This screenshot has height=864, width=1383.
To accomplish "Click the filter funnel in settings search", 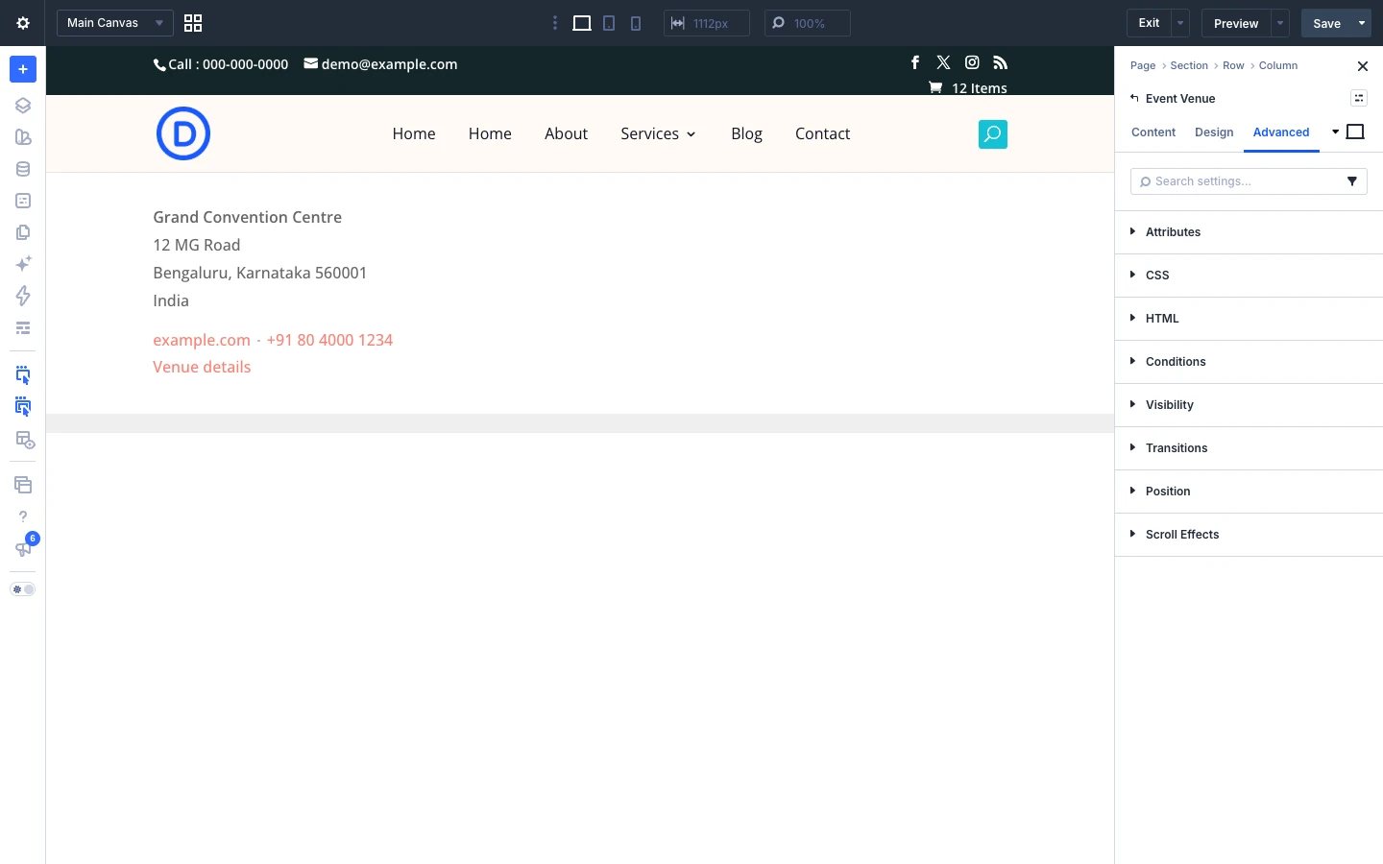I will 1352,181.
